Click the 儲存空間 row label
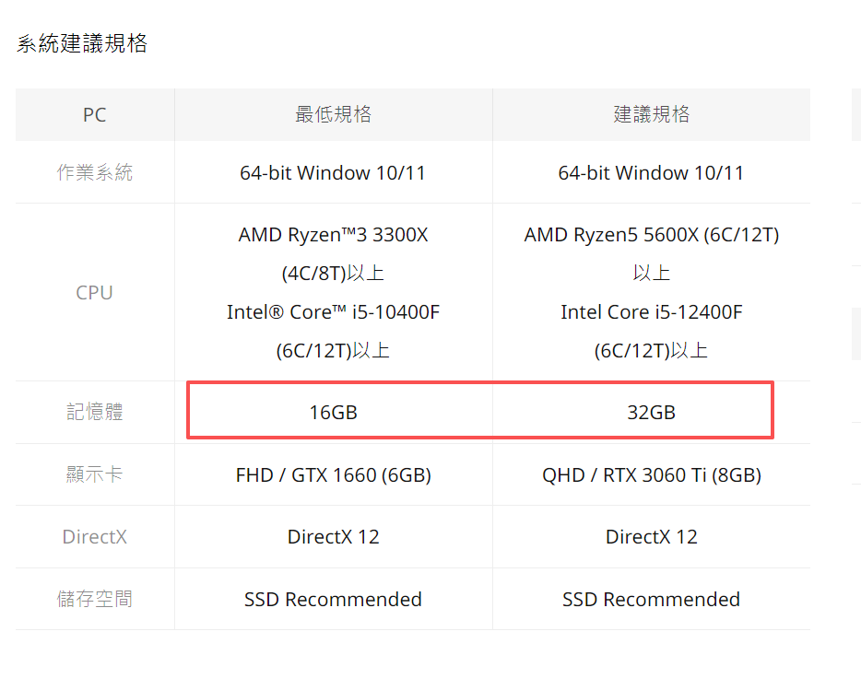861x690 pixels. [94, 599]
